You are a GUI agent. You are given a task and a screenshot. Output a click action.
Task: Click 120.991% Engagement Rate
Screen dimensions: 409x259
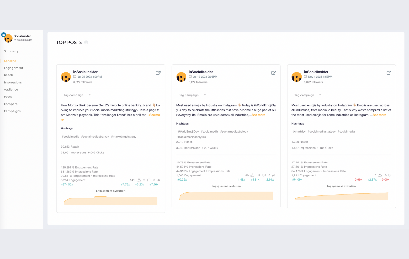(79, 167)
